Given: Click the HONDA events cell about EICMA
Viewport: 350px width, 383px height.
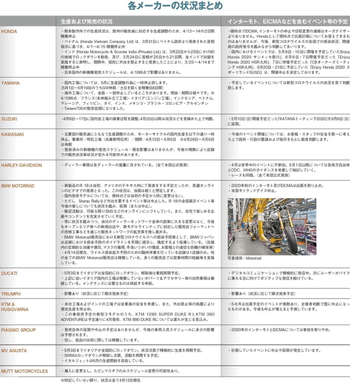Looking at the screenshot, I should click(288, 52).
